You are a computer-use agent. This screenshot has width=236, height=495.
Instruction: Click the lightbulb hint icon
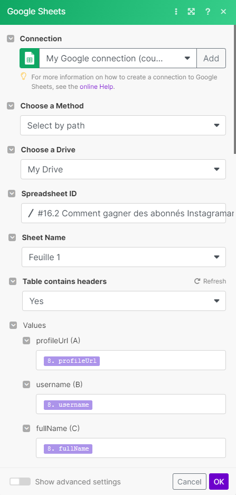click(x=23, y=77)
